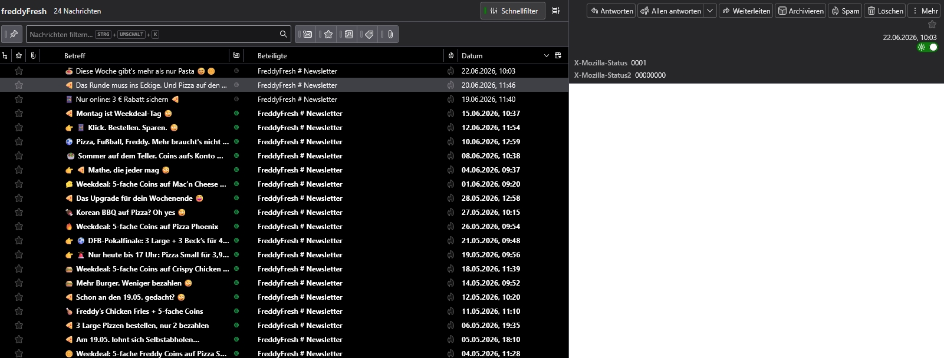Open 'Weekdeal: 5-fache Freddy Coins auf Pizza S...' message
Image resolution: width=944 pixels, height=358 pixels.
click(284, 353)
